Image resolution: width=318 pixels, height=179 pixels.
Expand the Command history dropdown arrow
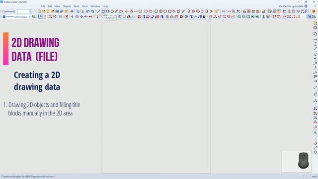click(x=31, y=11)
